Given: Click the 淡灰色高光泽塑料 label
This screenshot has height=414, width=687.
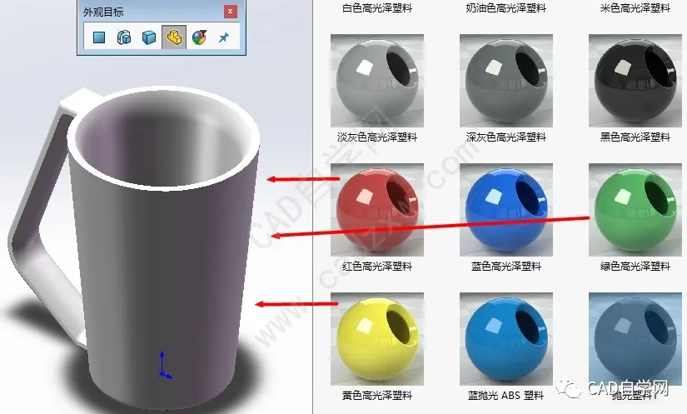Looking at the screenshot, I should point(376,137).
